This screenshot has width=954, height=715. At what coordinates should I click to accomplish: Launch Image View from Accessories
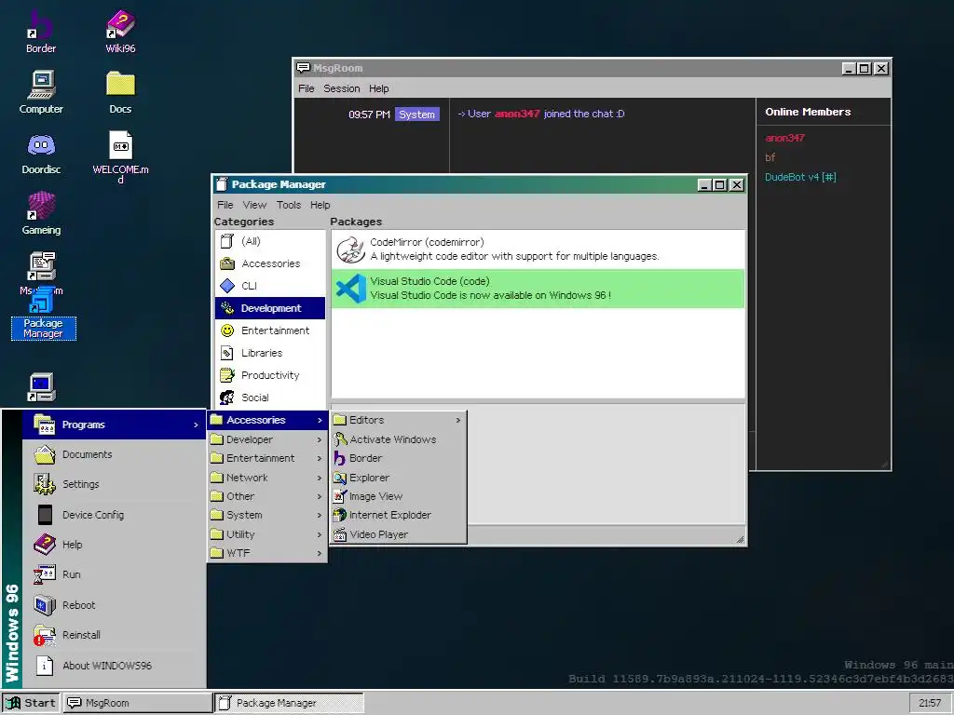[399, 496]
